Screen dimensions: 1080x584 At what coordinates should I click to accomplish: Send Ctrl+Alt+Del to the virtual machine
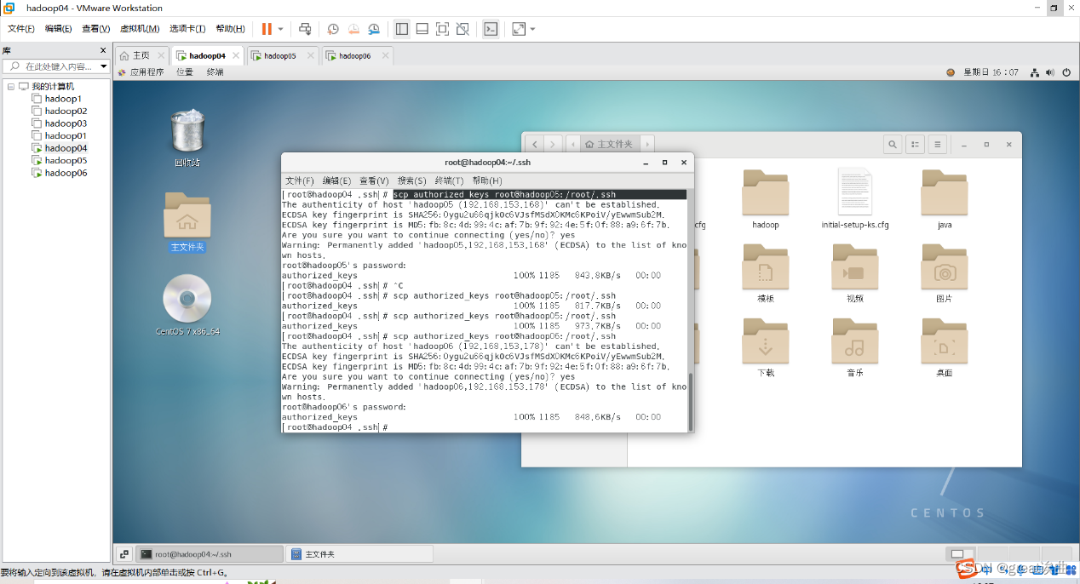(305, 29)
